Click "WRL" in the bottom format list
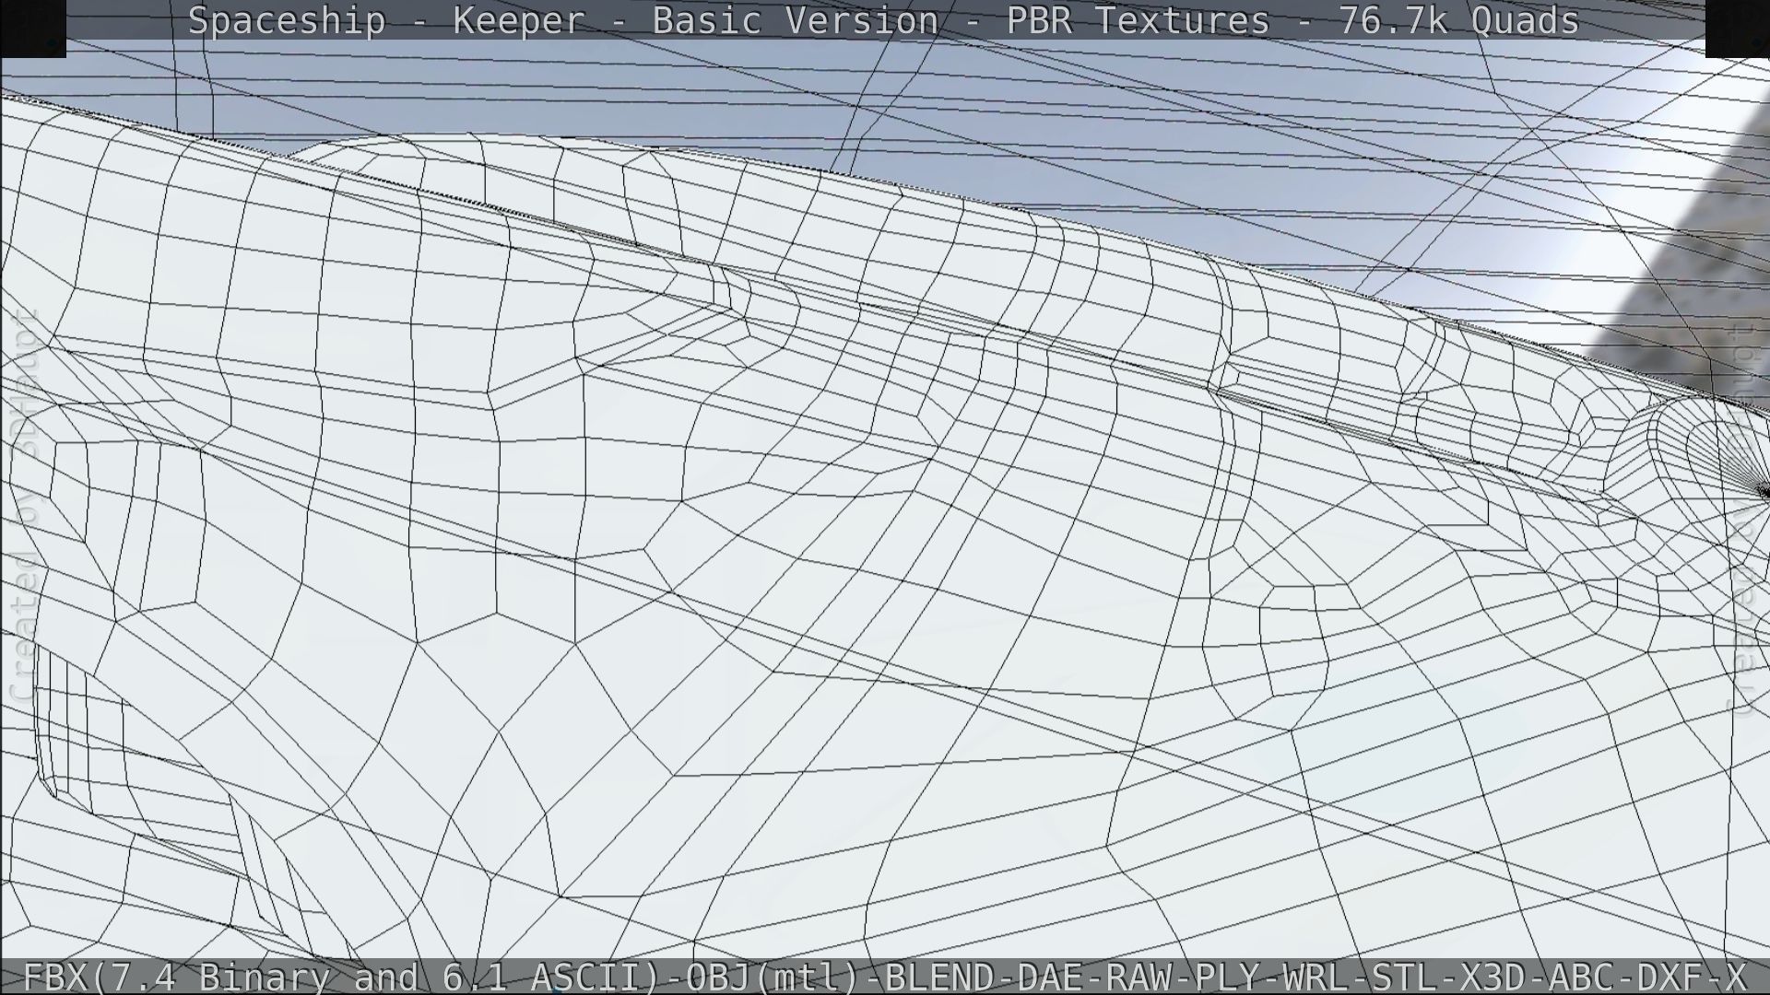Screen dimensions: 1770x995 point(1316,977)
